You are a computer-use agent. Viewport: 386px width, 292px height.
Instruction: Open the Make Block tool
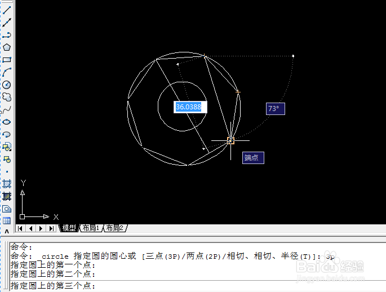[x=7, y=160]
